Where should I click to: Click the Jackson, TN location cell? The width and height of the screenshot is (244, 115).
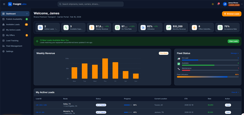159,112
